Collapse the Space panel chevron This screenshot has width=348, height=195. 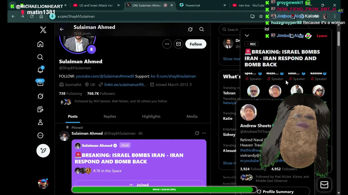point(247,35)
